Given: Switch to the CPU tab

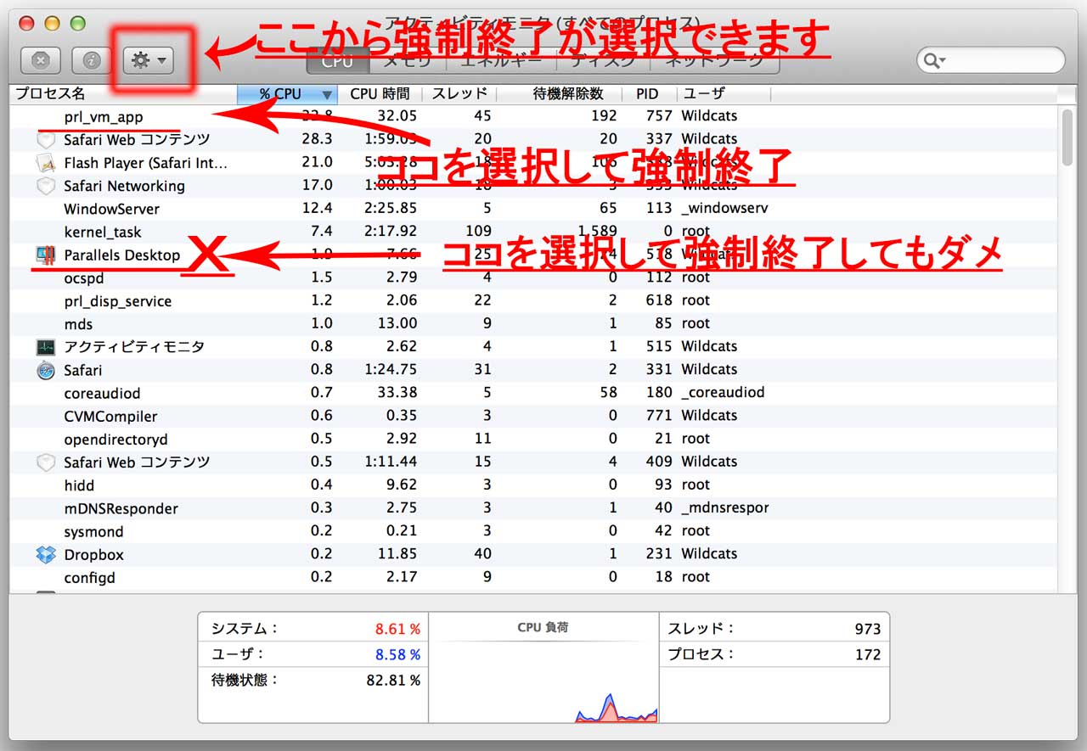Looking at the screenshot, I should coord(337,60).
